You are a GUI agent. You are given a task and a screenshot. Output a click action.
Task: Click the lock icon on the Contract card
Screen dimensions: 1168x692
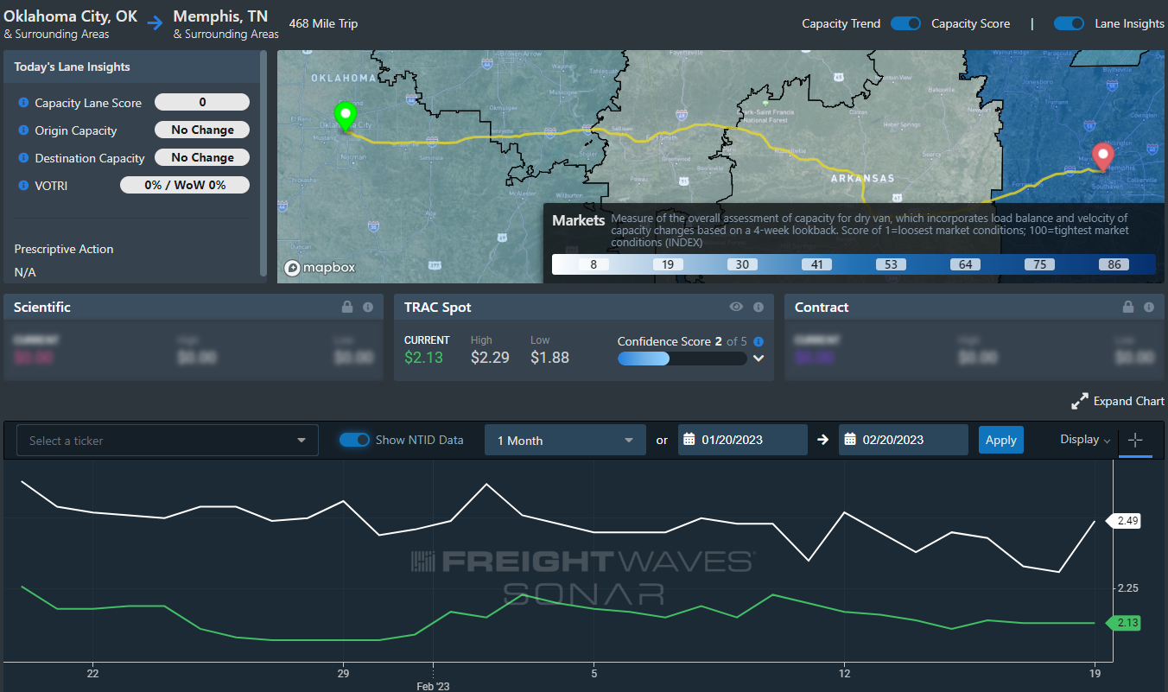tap(1128, 307)
